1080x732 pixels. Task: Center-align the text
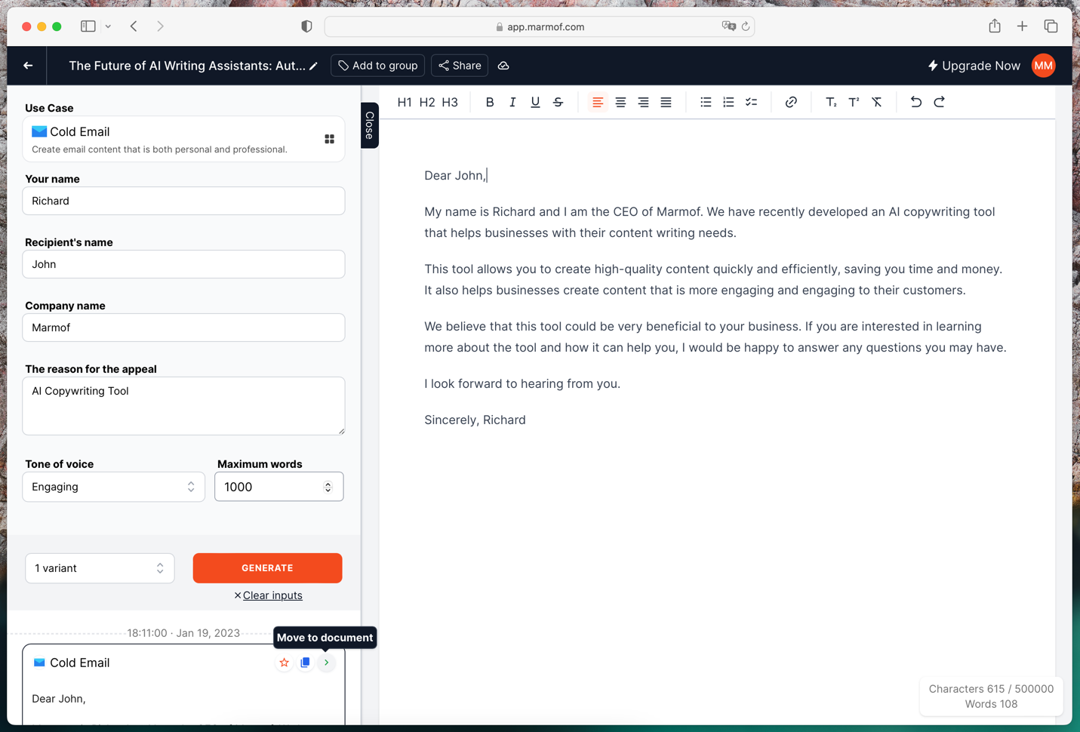click(620, 102)
